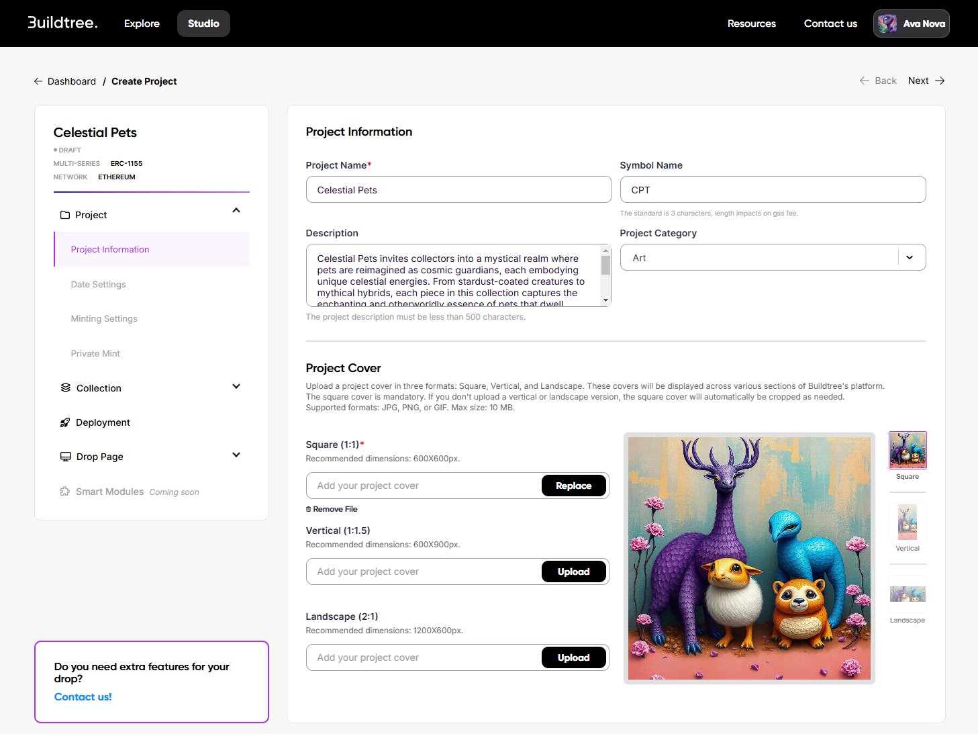Viewport: 978px width, 734px height.
Task: Click the Deployment rocket icon
Action: click(x=65, y=422)
